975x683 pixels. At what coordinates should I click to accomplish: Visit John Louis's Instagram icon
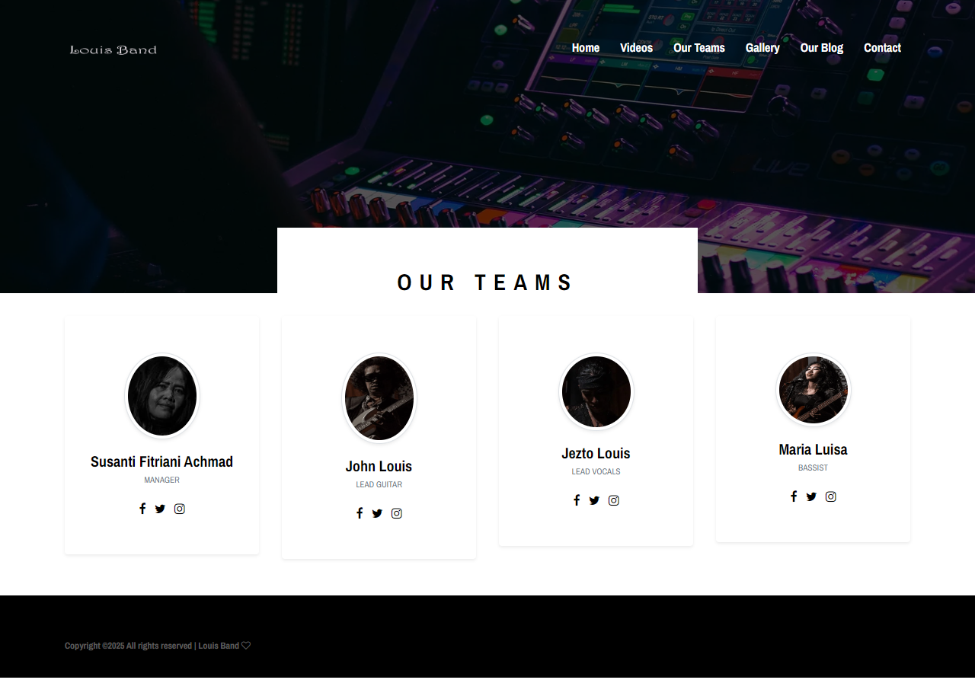coord(397,513)
